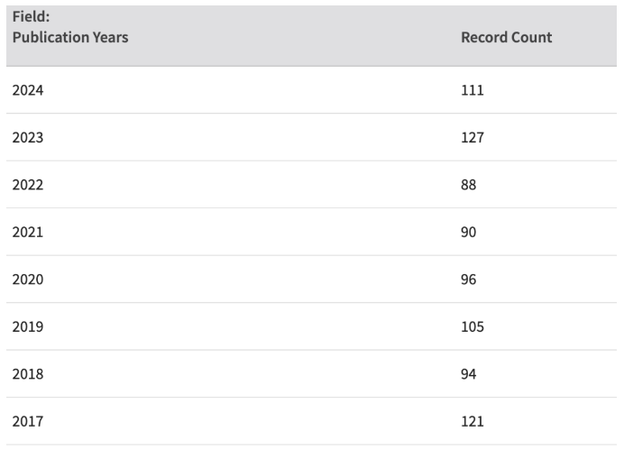Image resolution: width=624 pixels, height=450 pixels.
Task: Select the 2024 publication year row
Action: 312,90
